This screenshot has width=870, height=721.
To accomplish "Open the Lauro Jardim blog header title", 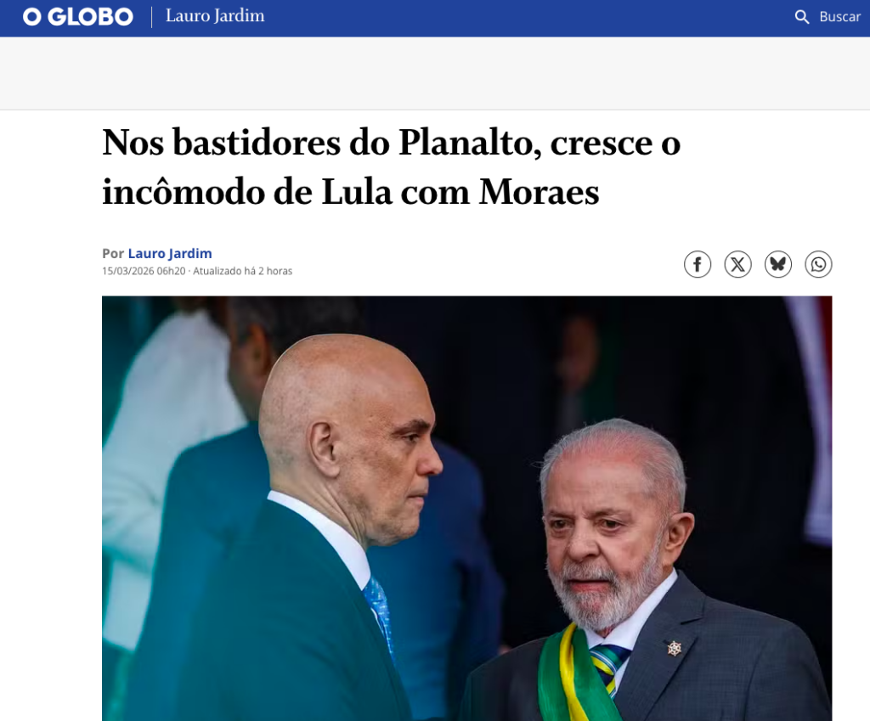I will click(x=215, y=15).
